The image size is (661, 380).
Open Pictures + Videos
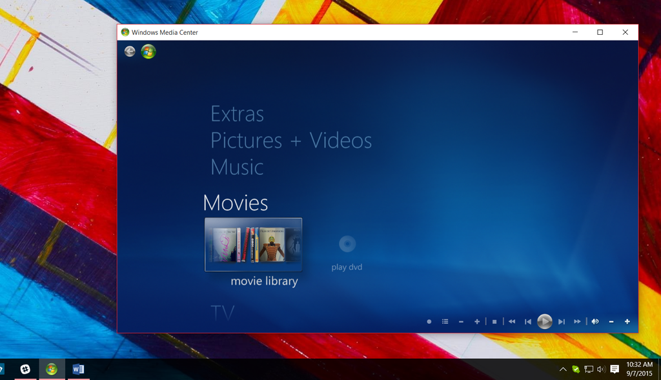tap(290, 141)
